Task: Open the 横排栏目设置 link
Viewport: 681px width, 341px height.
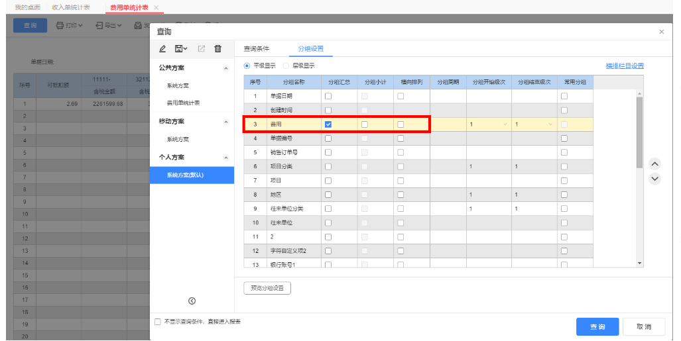Action: [x=625, y=66]
